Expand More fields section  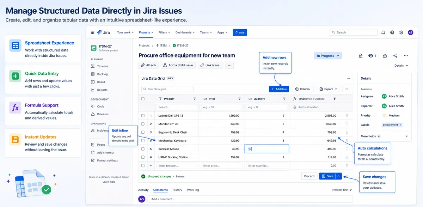click(384, 136)
